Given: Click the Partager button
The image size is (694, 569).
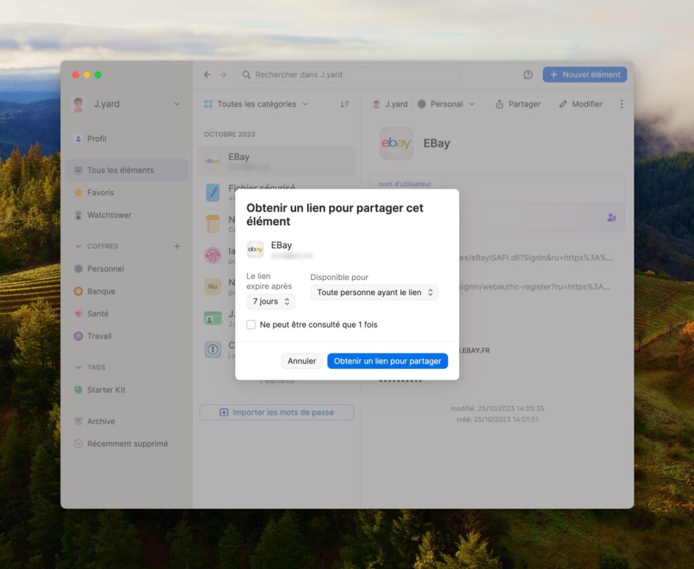Looking at the screenshot, I should pos(518,104).
